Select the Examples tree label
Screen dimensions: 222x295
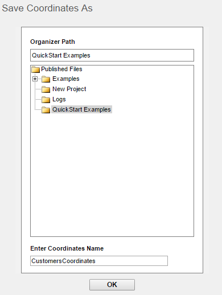point(66,79)
